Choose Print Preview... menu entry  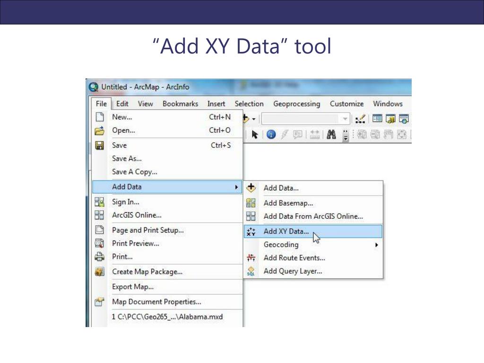tap(167, 243)
